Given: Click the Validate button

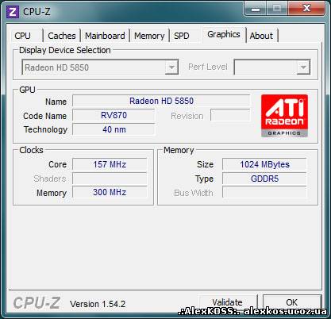Looking at the screenshot, I should pyautogui.click(x=228, y=302).
